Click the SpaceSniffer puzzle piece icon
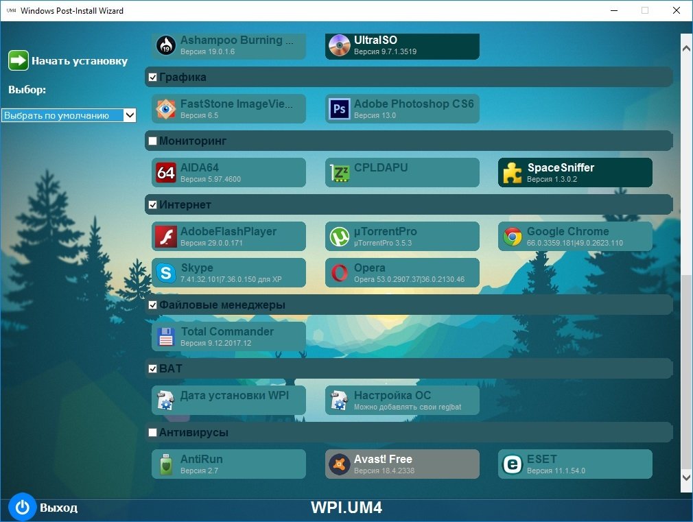The height and width of the screenshot is (522, 693). (513, 172)
